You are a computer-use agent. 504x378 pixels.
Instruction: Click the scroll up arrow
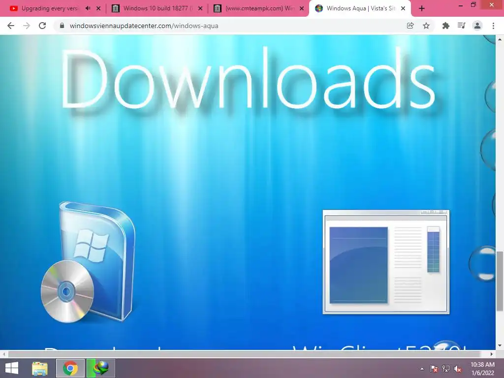(x=500, y=39)
